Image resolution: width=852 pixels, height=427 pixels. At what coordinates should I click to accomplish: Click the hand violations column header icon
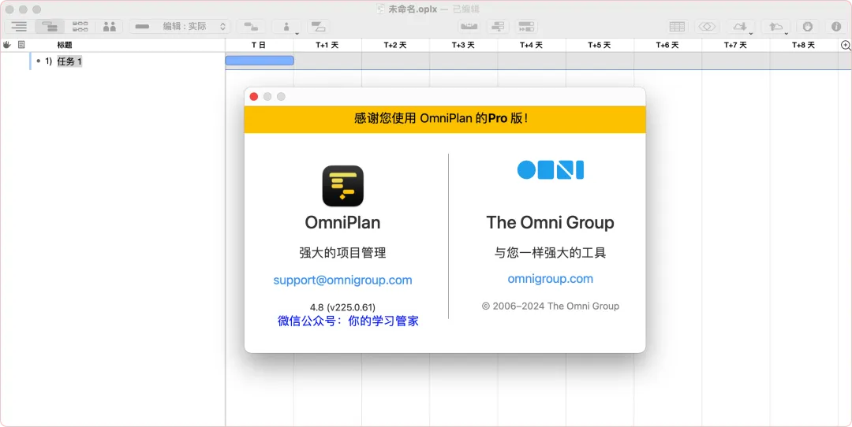[7, 44]
